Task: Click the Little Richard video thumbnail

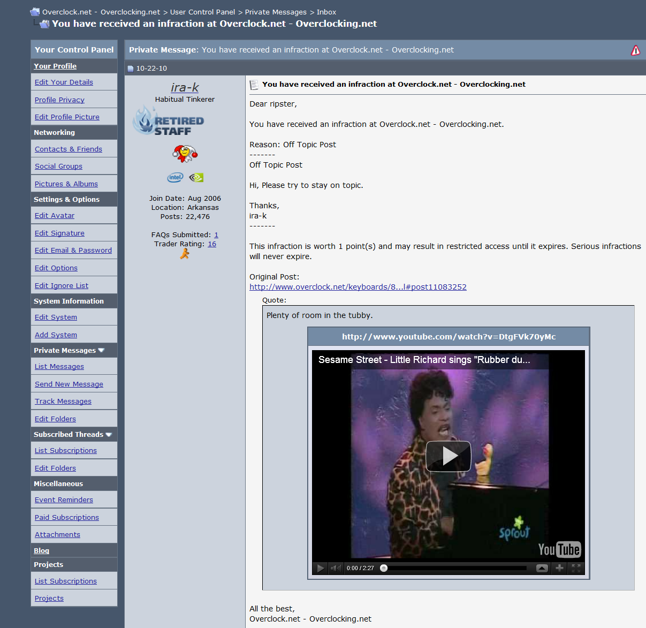Action: pos(448,456)
